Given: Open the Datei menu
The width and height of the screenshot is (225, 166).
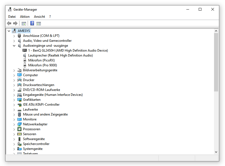Looking at the screenshot, I should point(12,17).
